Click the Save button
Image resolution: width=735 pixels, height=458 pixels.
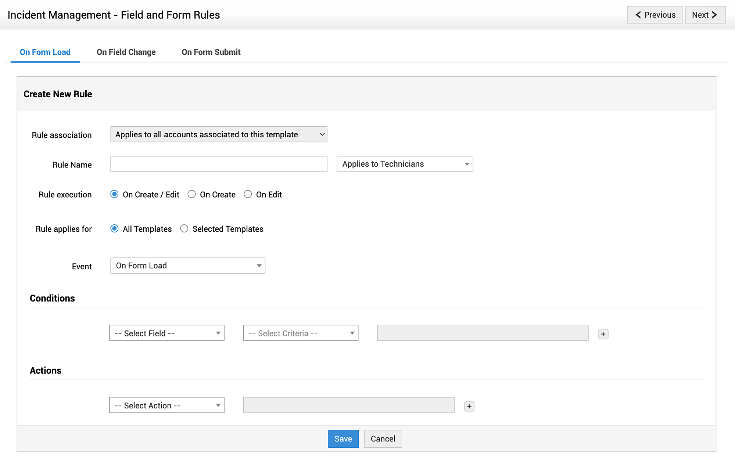click(343, 439)
